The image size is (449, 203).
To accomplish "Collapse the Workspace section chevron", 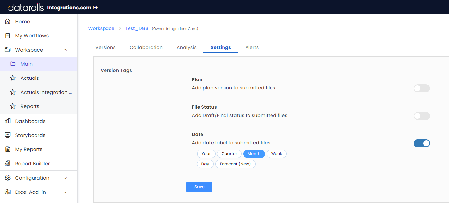I will pyautogui.click(x=65, y=50).
